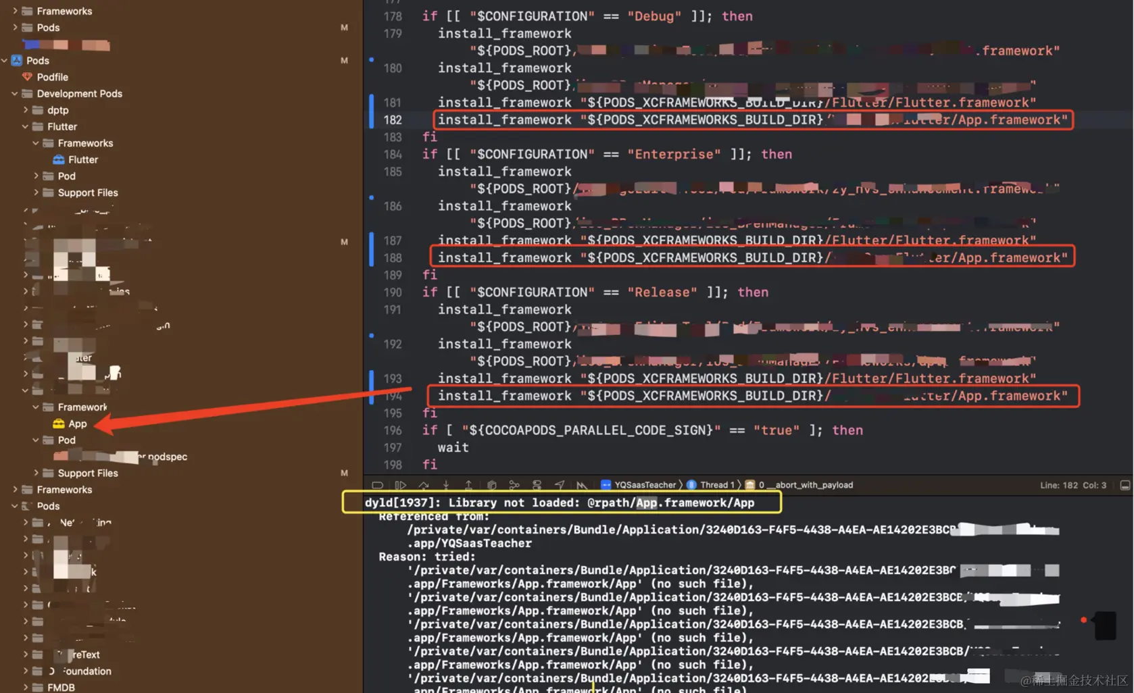Click the FMDB folder icon
This screenshot has width=1134, height=693.
pos(38,687)
